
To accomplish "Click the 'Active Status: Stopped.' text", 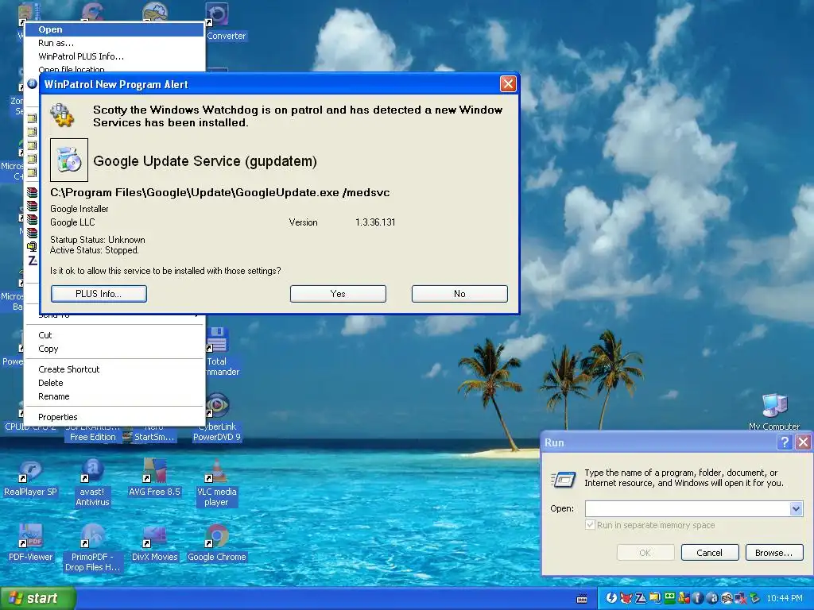I will click(x=95, y=250).
